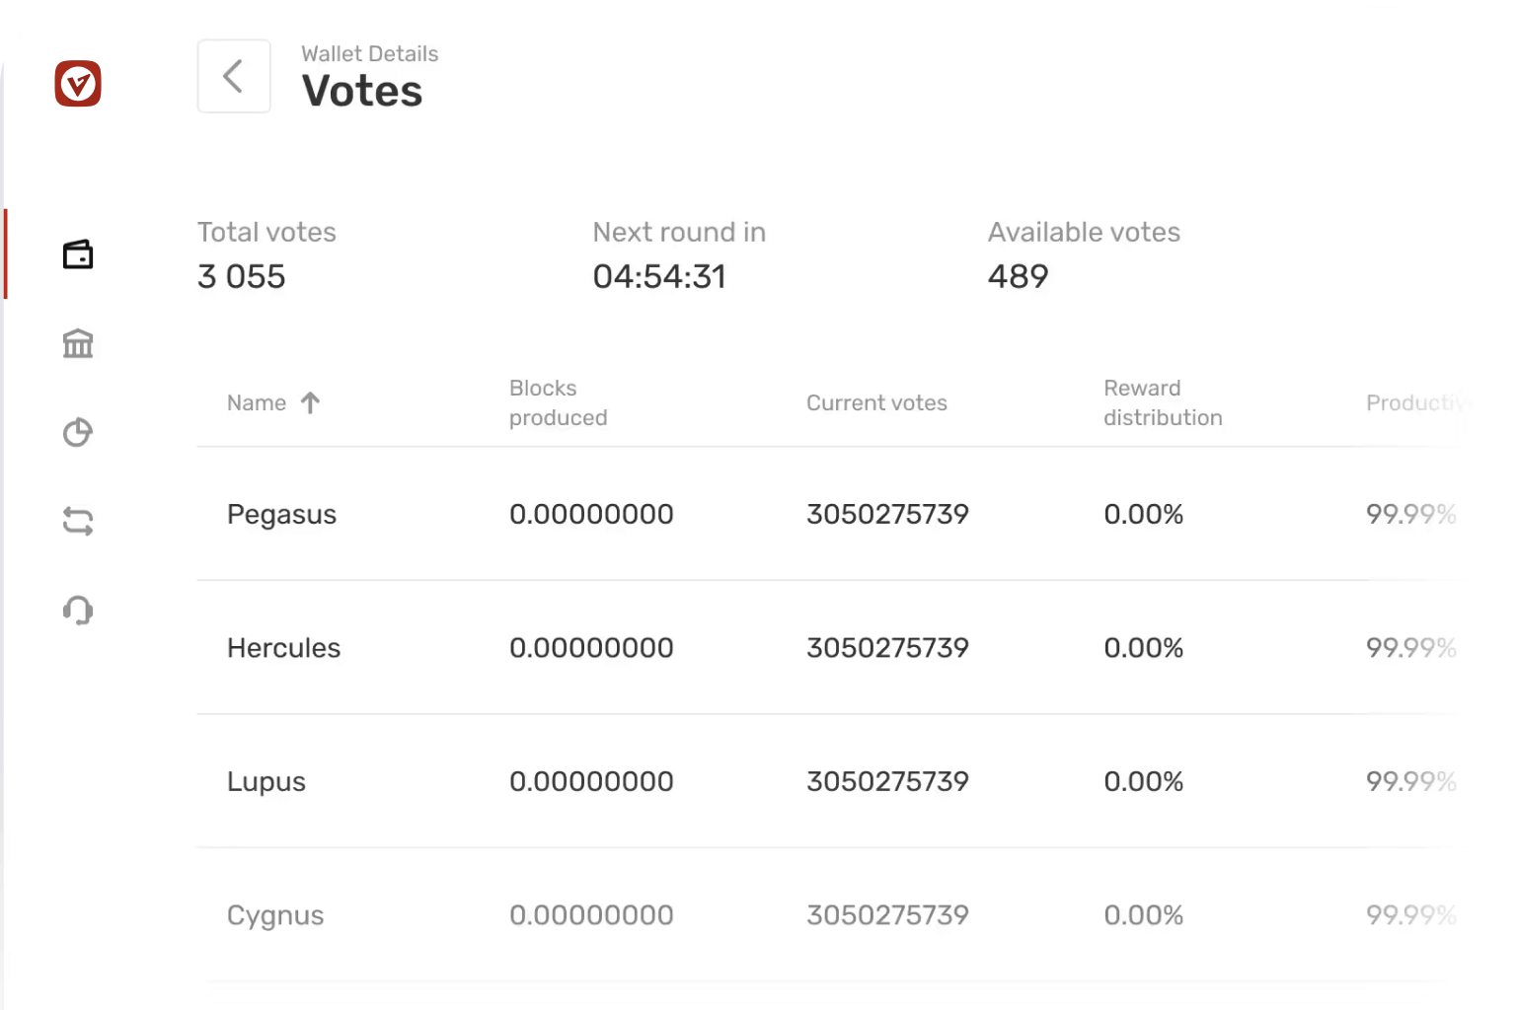Sort by Blocks produced column header
Viewport: 1516px width, 1010px height.
tap(558, 402)
